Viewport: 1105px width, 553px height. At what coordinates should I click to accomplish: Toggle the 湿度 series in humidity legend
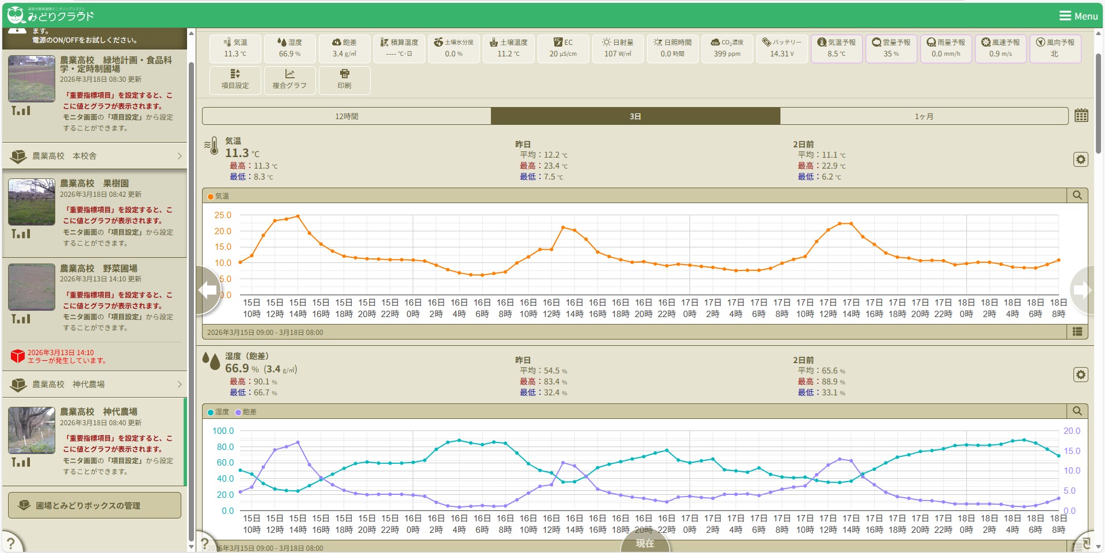pos(218,412)
